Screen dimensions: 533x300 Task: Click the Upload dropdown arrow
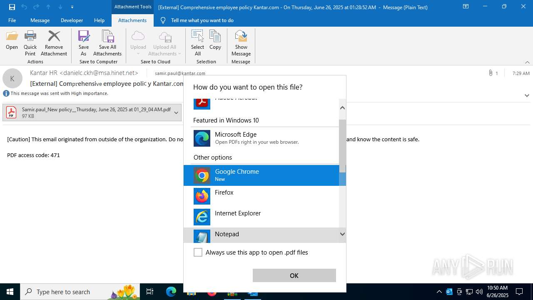point(138,54)
